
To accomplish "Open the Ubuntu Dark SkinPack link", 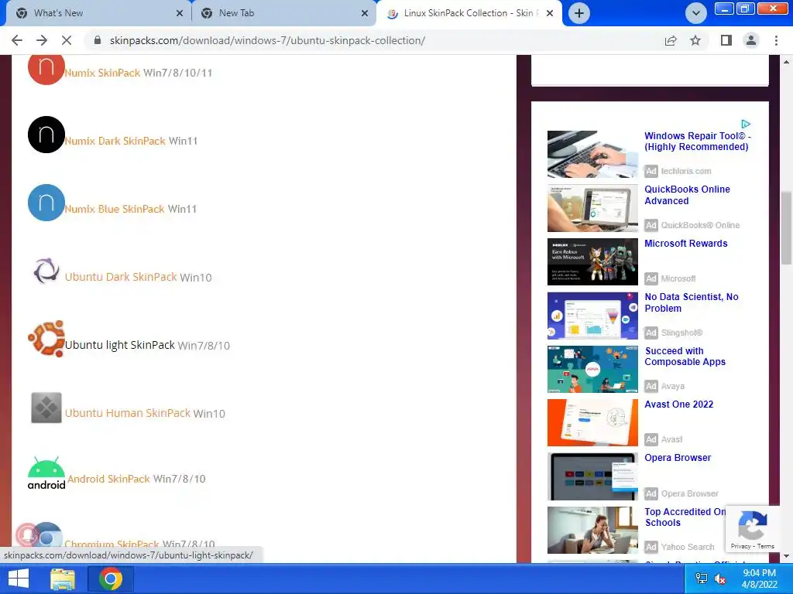I will [x=121, y=277].
